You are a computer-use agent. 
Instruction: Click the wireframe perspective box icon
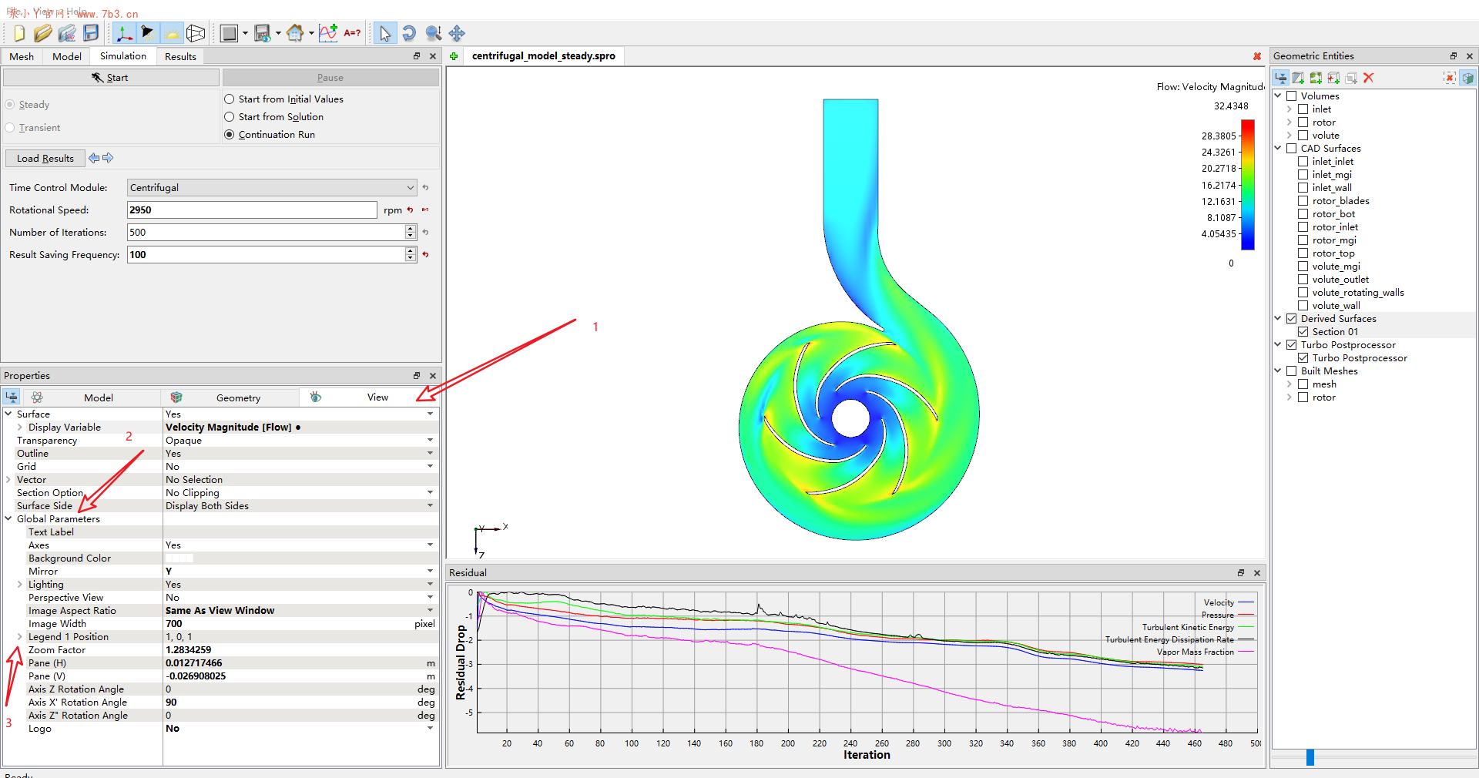tap(196, 33)
